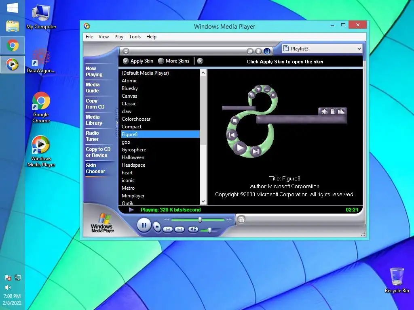Select the Halloween skin

160,157
